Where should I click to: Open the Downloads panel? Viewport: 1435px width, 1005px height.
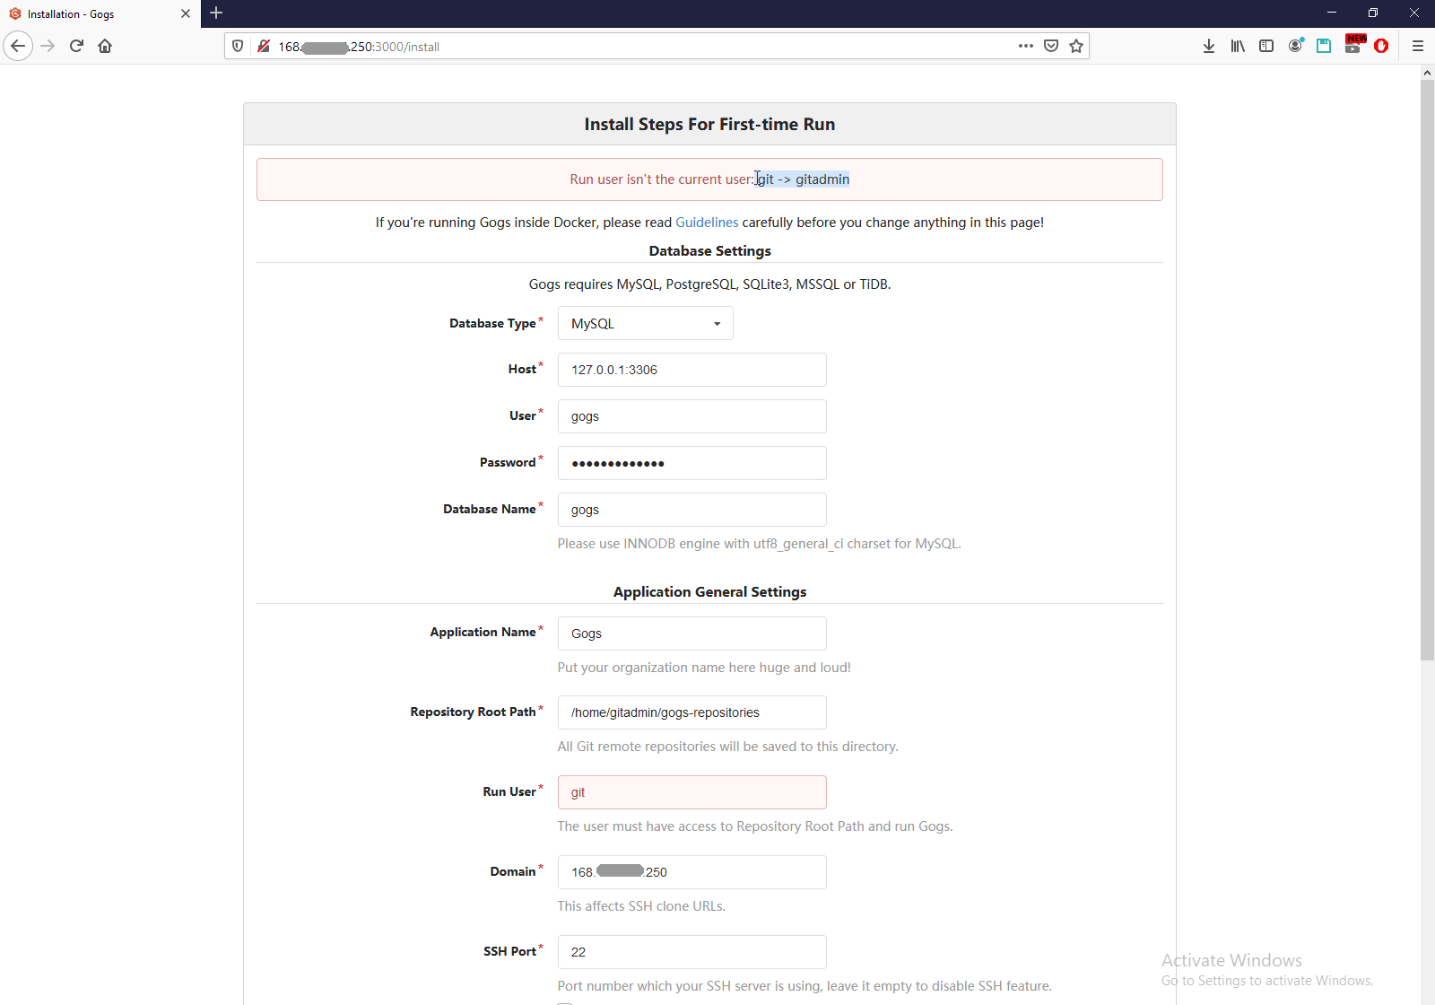click(1209, 46)
